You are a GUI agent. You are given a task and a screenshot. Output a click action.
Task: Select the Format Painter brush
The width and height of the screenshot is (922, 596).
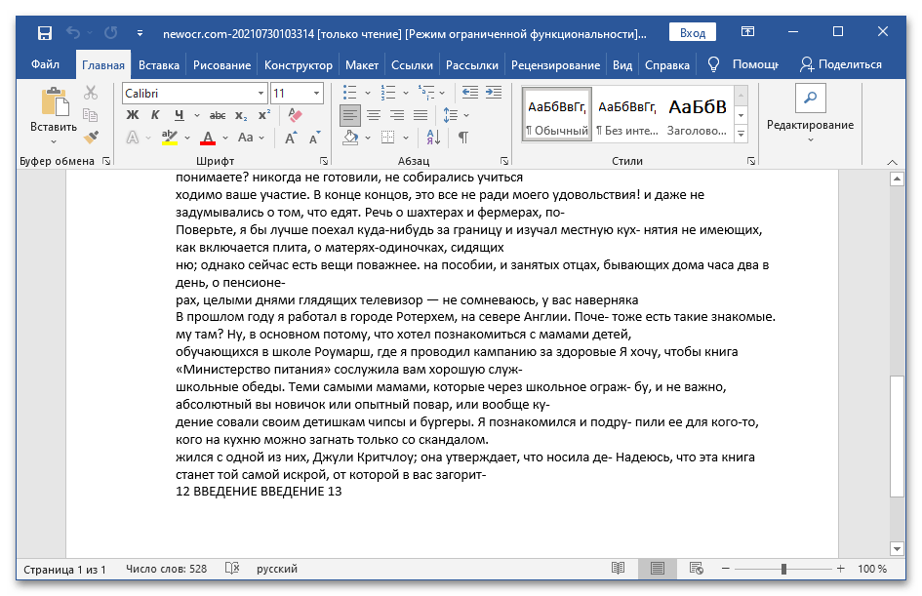(91, 138)
